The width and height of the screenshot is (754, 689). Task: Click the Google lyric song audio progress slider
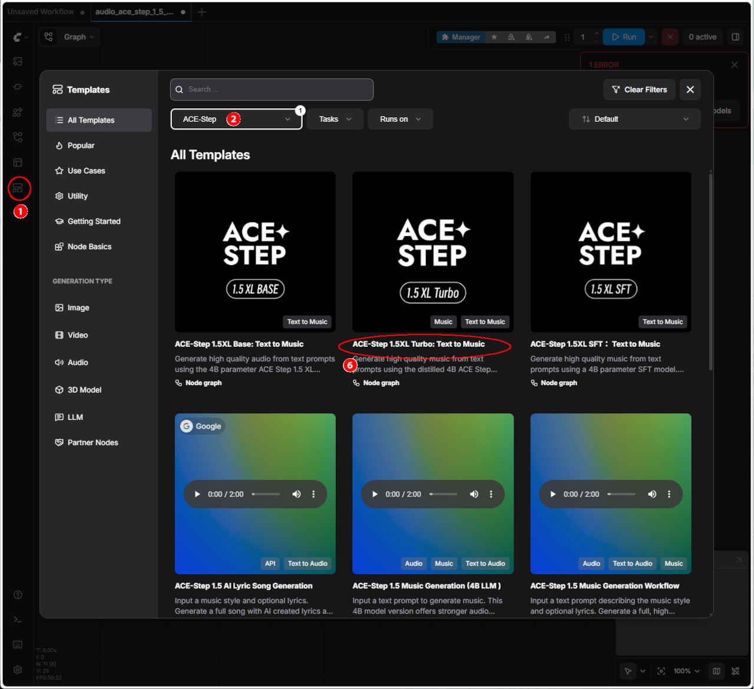pyautogui.click(x=266, y=494)
